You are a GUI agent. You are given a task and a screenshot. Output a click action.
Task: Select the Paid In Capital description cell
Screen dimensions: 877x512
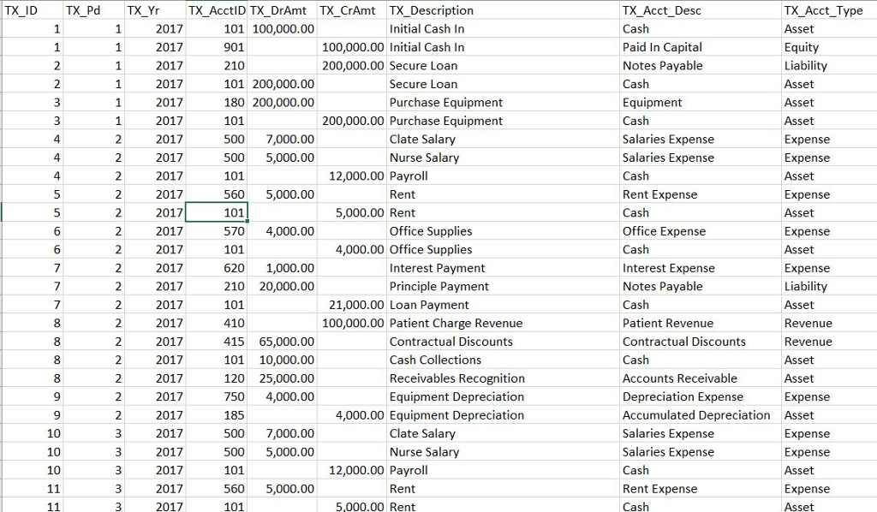[x=658, y=47]
